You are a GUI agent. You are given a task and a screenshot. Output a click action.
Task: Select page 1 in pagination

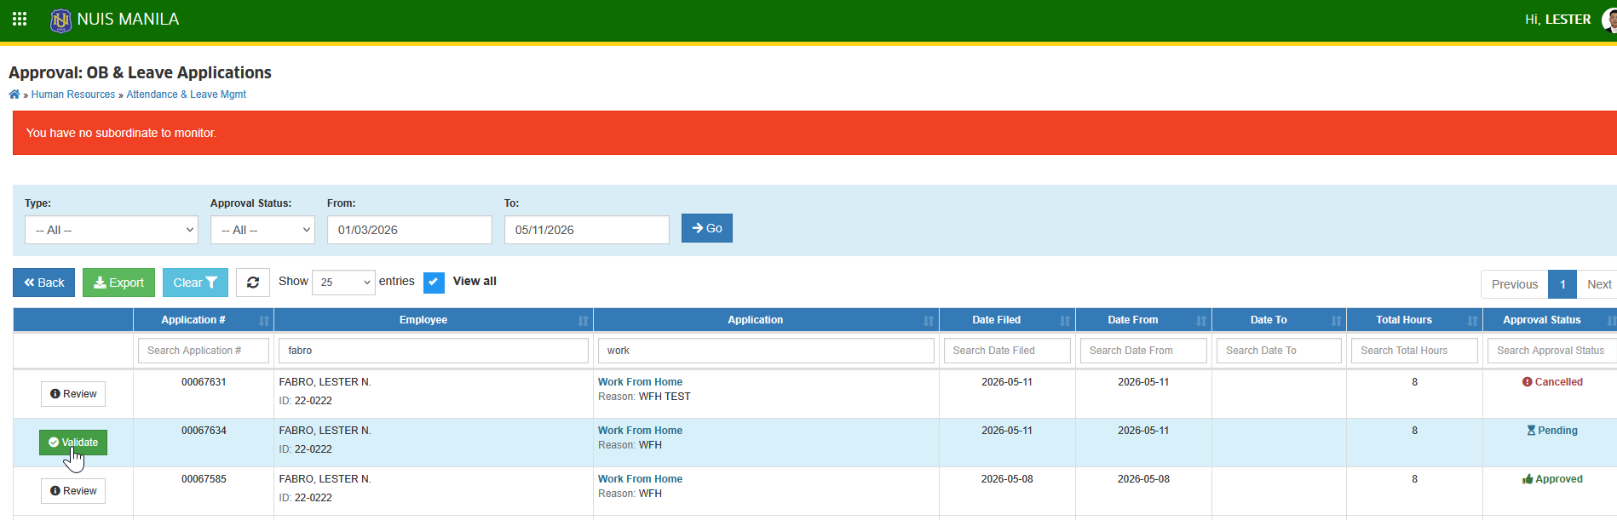coord(1562,284)
